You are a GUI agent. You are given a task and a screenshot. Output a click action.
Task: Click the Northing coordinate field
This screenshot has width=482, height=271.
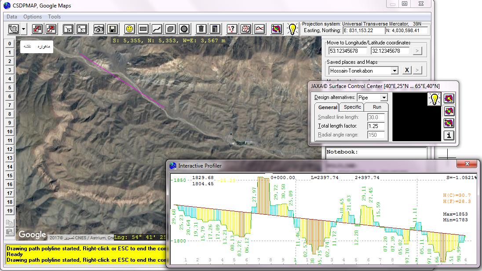(406, 30)
